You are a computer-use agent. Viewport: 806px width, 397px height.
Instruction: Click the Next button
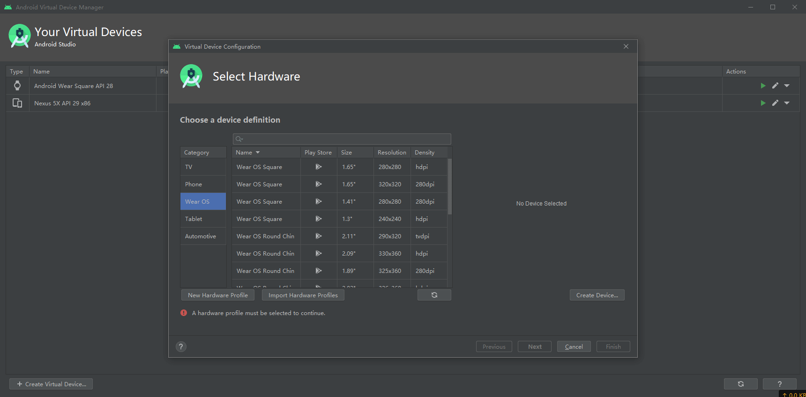(x=535, y=346)
